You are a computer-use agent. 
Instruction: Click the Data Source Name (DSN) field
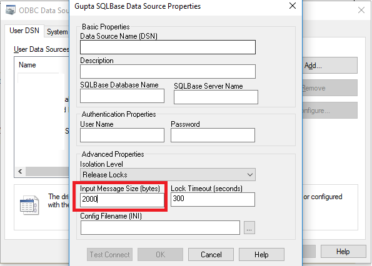168,47
